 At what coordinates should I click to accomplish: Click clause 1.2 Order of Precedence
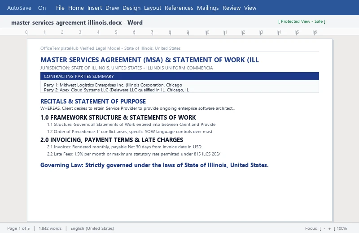(x=130, y=131)
